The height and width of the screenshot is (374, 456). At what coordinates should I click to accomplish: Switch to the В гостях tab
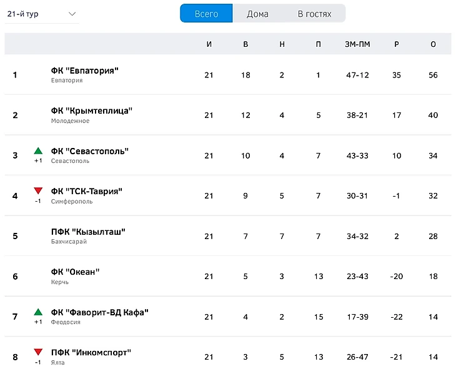[x=314, y=14]
